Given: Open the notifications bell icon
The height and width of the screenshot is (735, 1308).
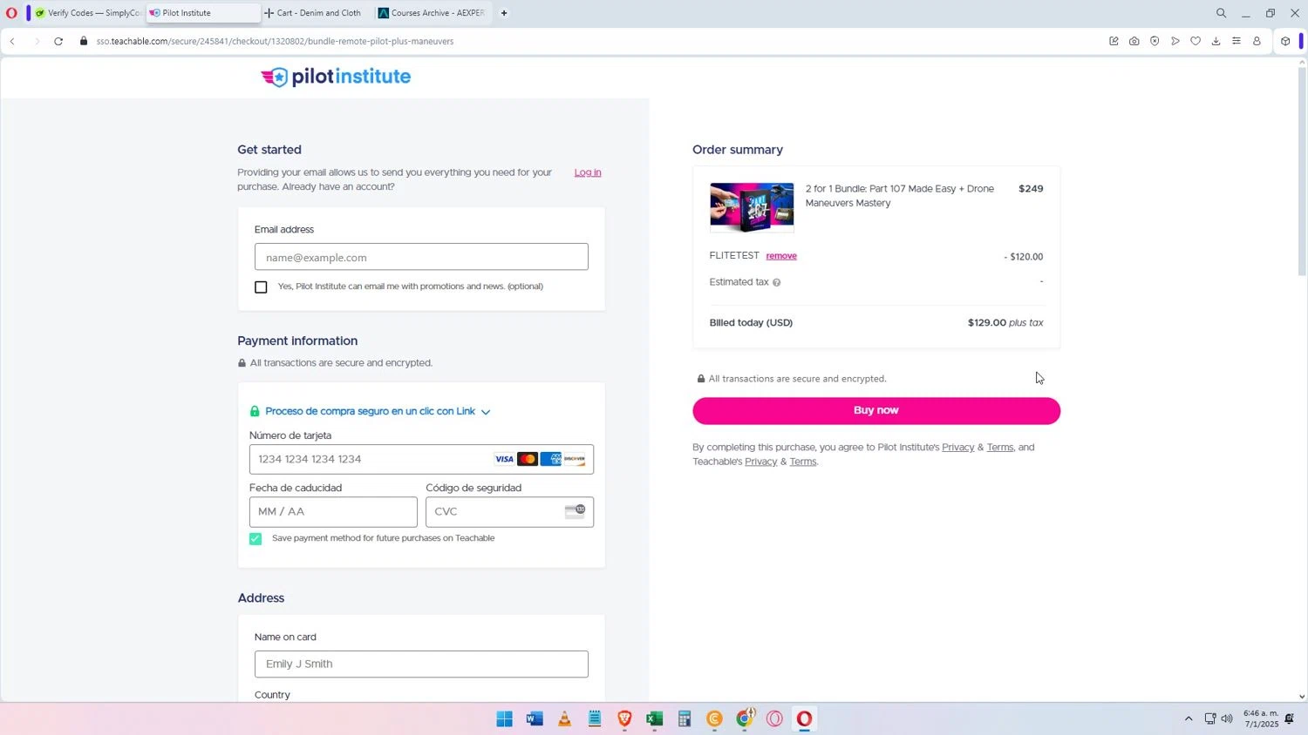Looking at the screenshot, I should (x=1289, y=718).
